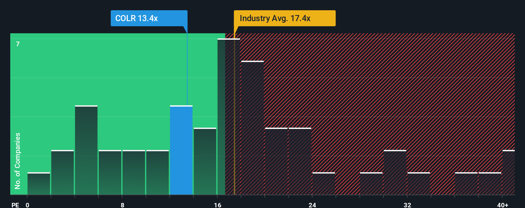Click the x-axis label 8
This screenshot has height=208, width=525.
(122, 205)
